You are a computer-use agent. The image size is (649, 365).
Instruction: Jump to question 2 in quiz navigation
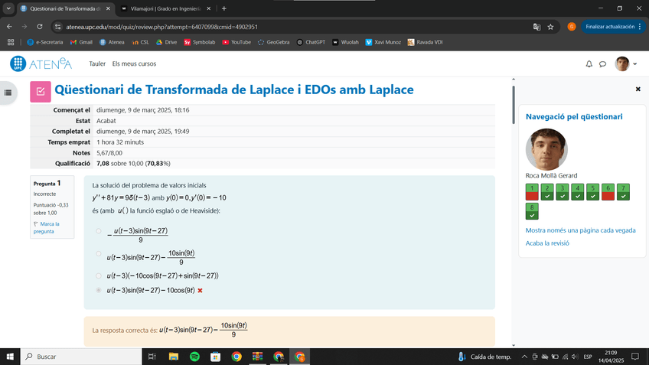click(x=547, y=192)
